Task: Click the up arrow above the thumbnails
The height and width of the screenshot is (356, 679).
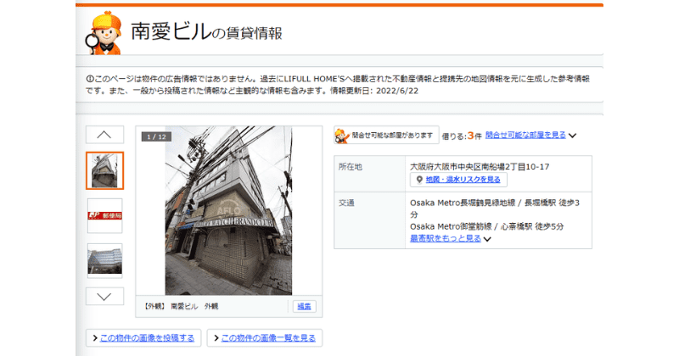Action: pos(104,135)
